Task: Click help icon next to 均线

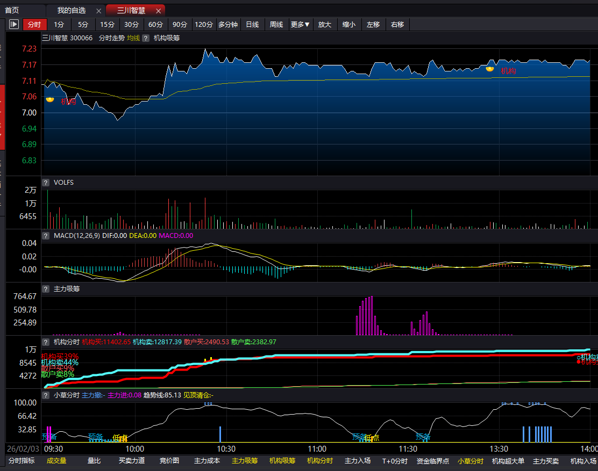Action: [x=145, y=38]
